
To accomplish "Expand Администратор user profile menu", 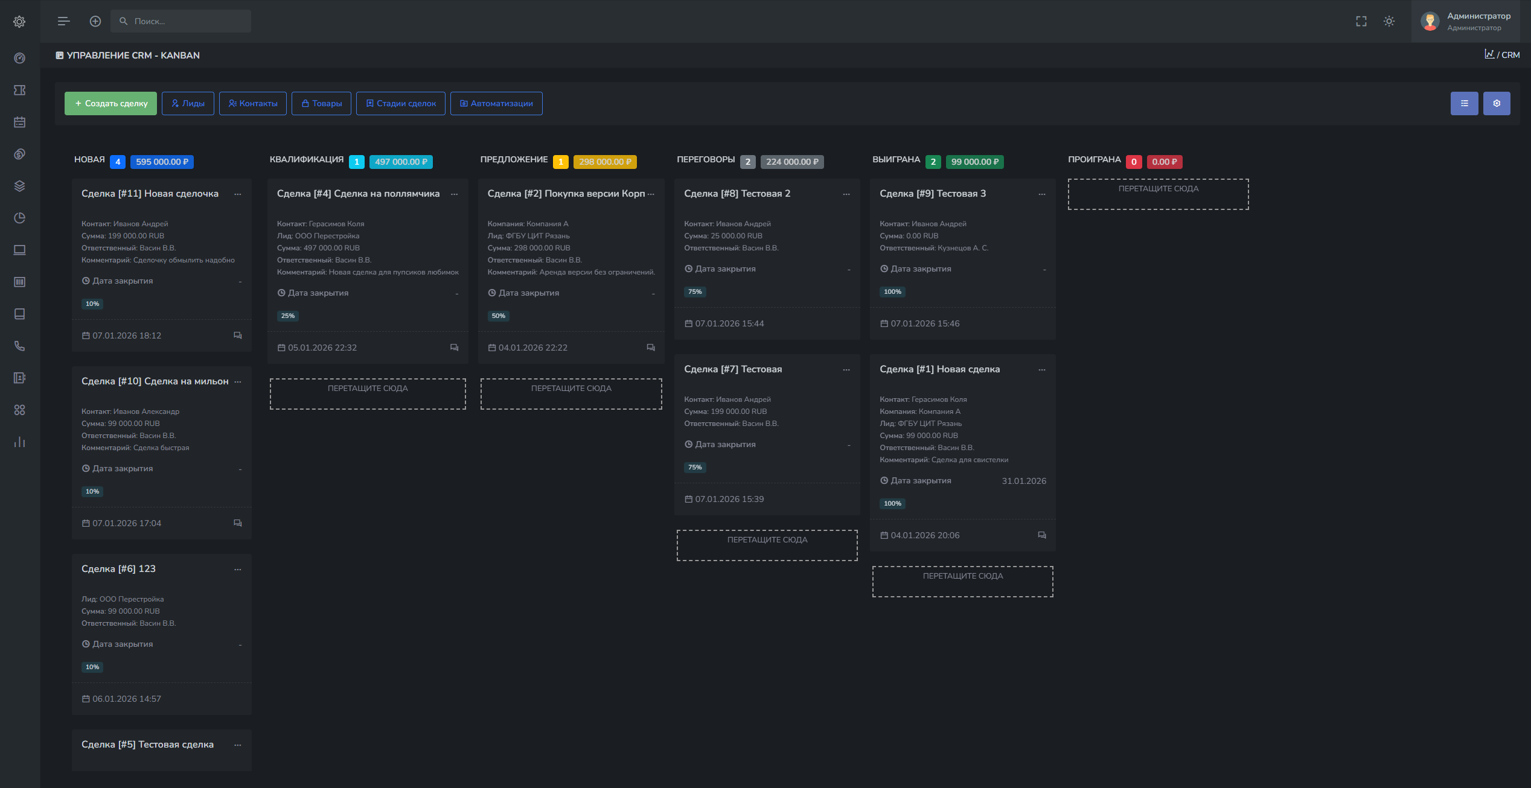I will [x=1468, y=21].
